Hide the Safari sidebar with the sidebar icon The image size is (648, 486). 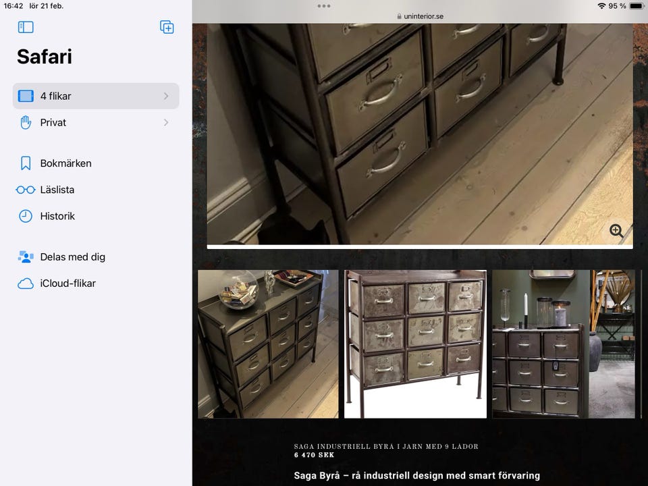[x=26, y=27]
